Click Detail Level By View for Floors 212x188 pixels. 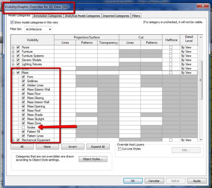click(189, 47)
